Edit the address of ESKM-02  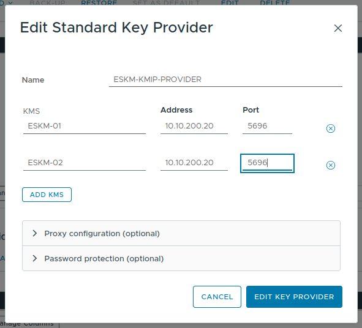click(194, 163)
